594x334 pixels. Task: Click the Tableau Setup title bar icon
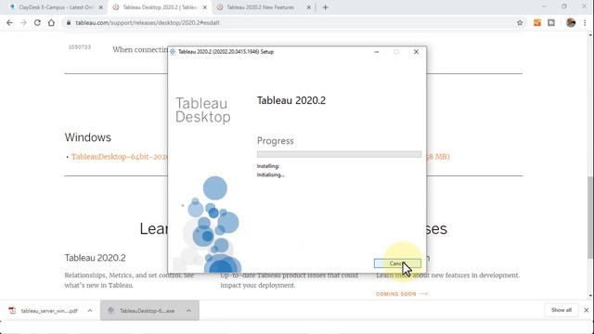pos(173,52)
